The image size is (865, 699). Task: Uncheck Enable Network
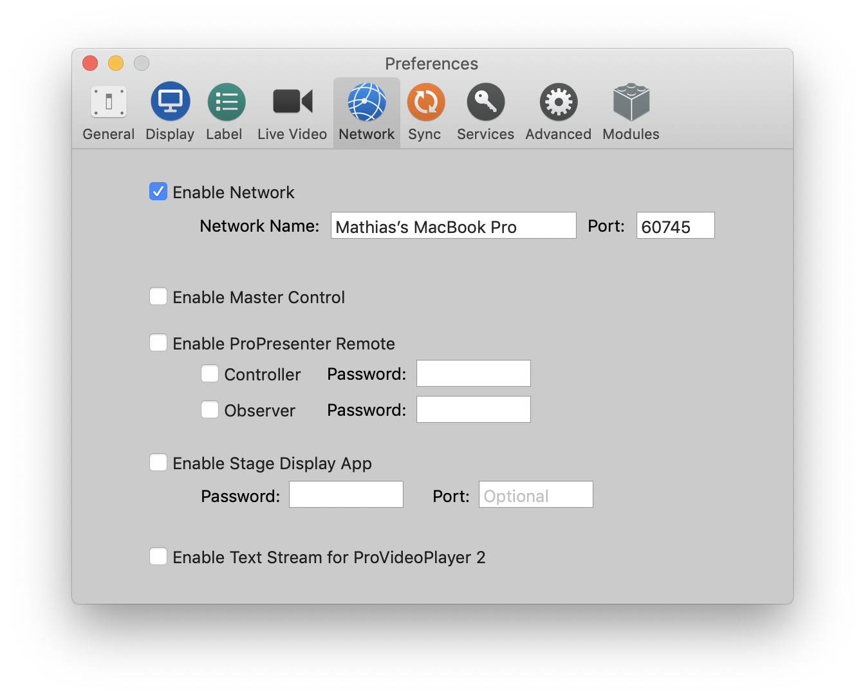tap(158, 191)
